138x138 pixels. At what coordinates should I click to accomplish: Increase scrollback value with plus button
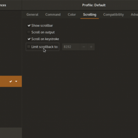coord(91,47)
